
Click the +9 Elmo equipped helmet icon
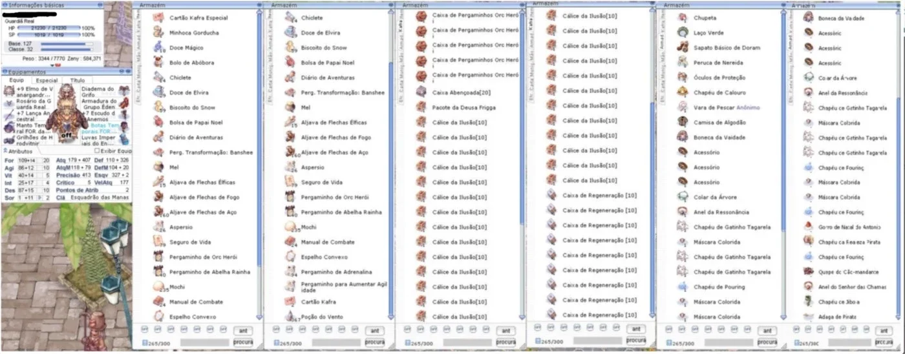pos(8,92)
